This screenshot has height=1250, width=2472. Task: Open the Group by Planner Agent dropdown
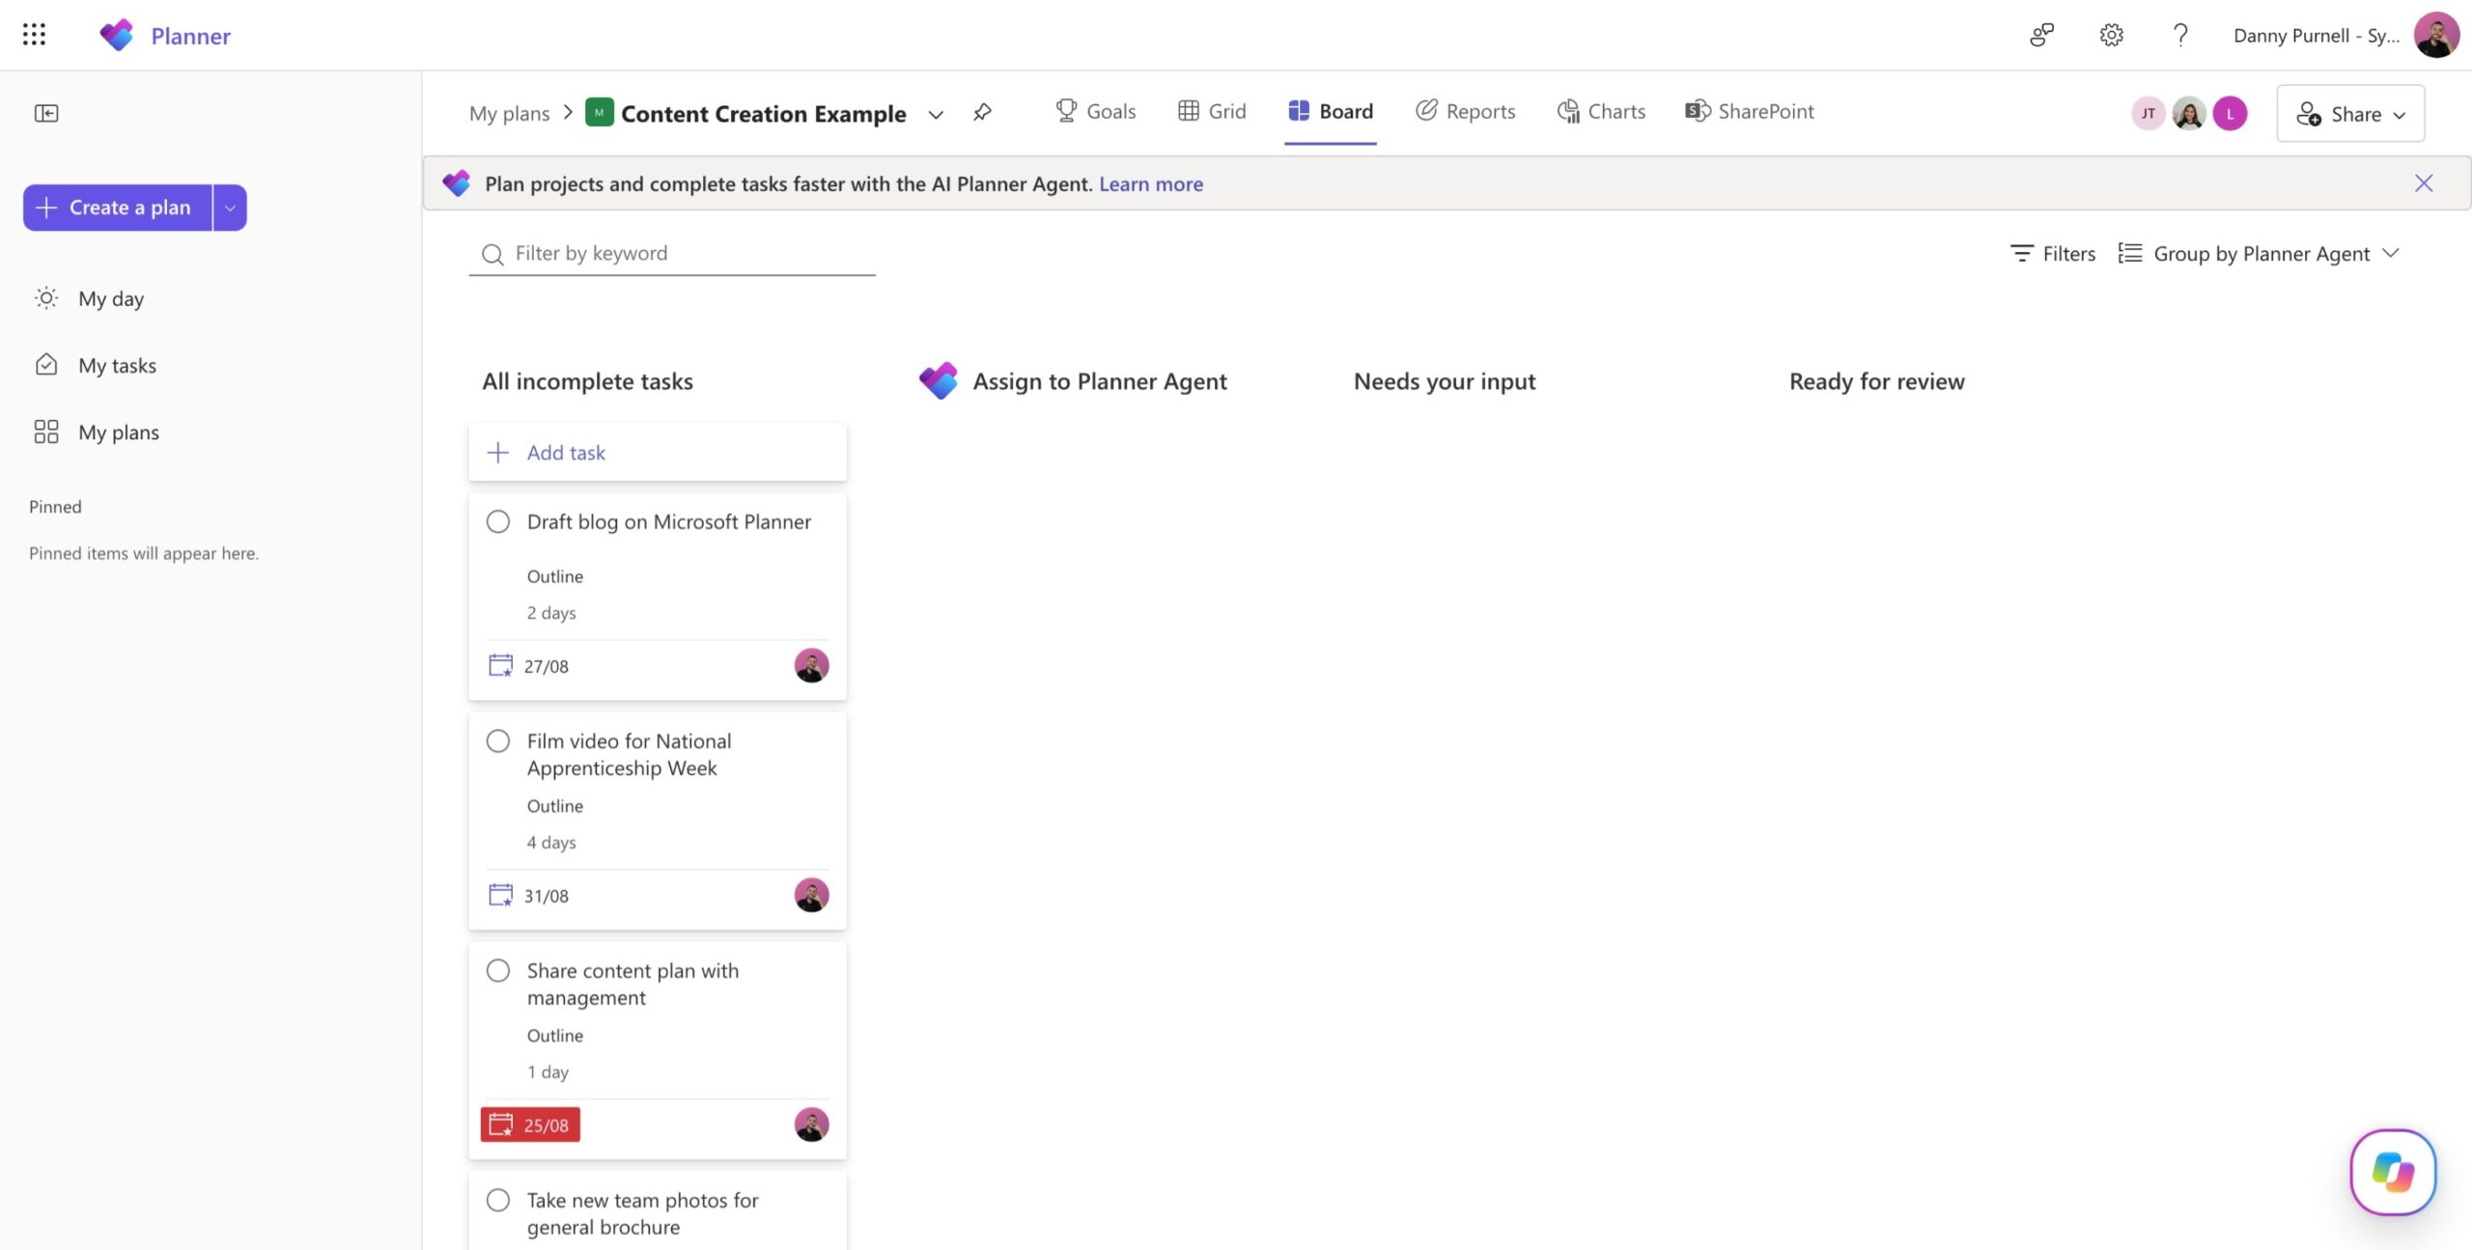coord(2260,253)
